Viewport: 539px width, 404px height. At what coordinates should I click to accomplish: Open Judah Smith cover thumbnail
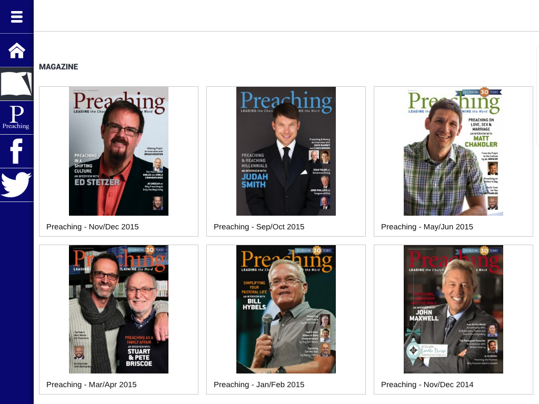[x=286, y=151]
